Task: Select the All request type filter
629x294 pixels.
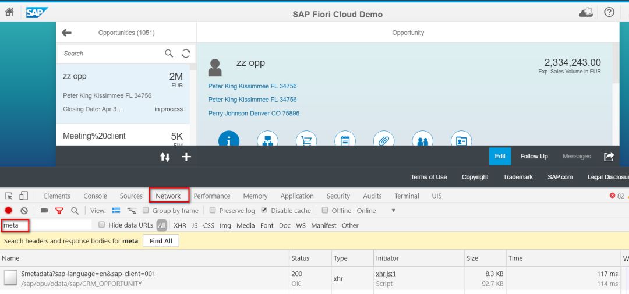Action: [x=162, y=225]
